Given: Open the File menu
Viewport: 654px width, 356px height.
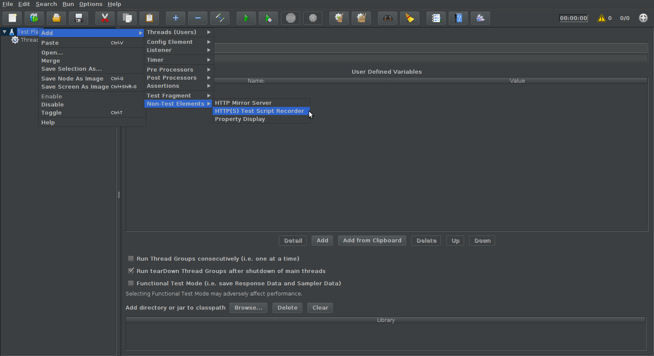Looking at the screenshot, I should point(8,4).
